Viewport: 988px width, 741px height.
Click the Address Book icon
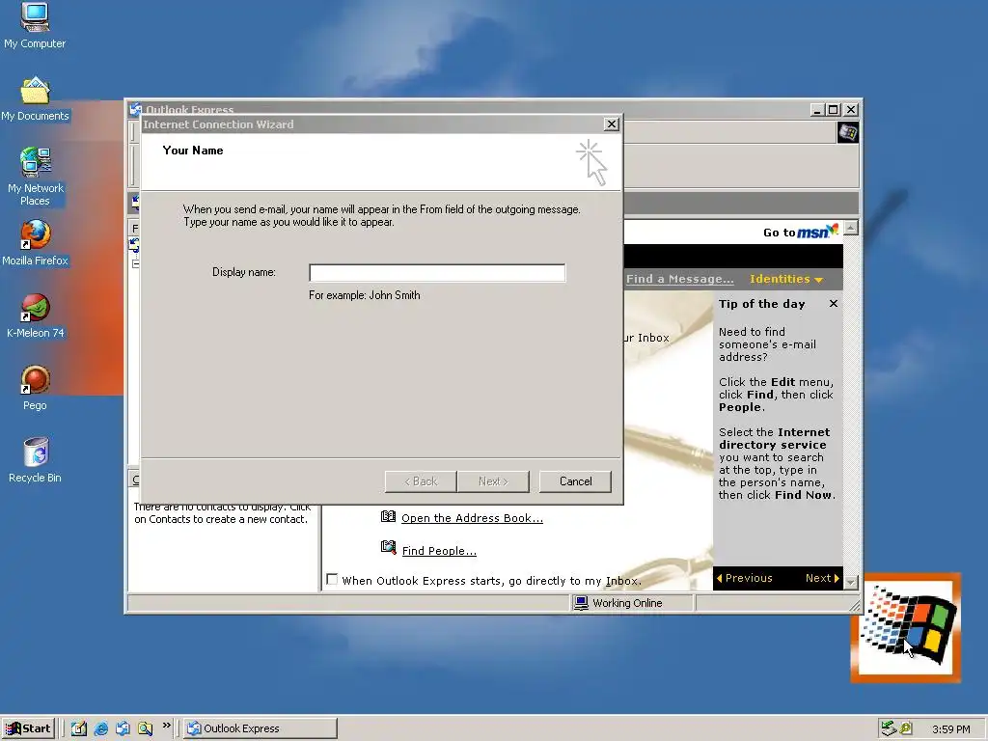[388, 517]
